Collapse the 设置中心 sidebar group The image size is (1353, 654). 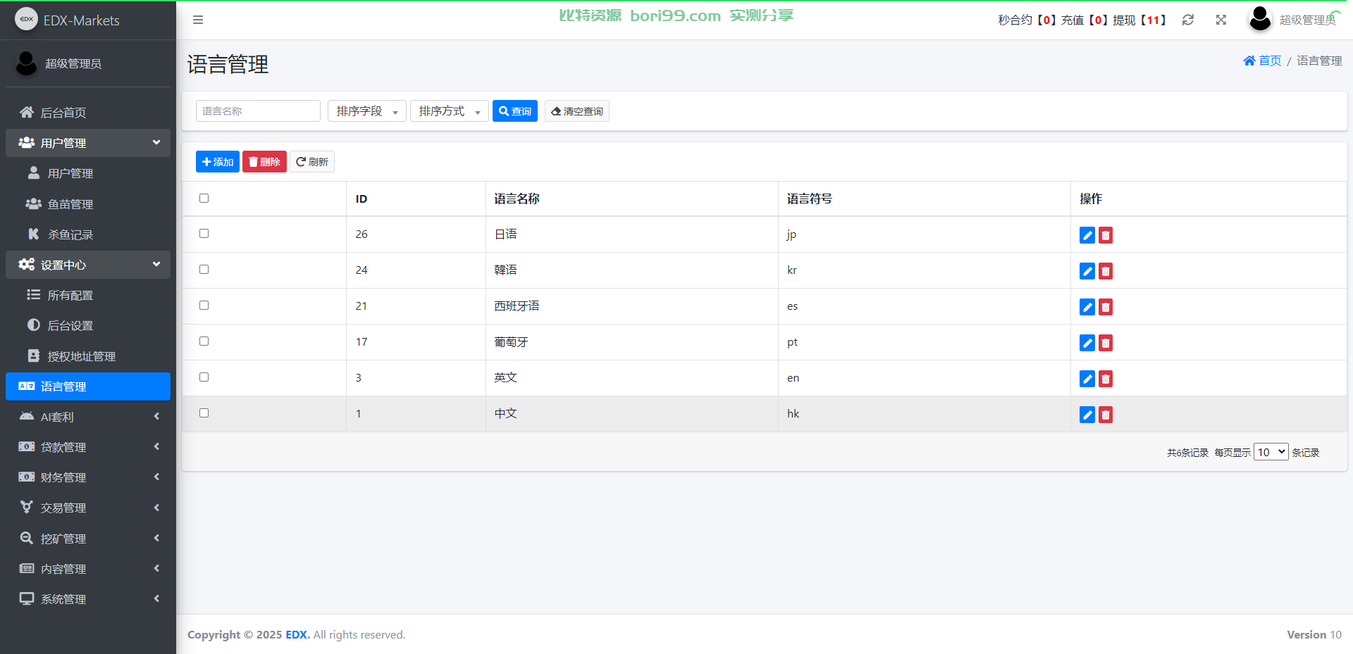88,265
